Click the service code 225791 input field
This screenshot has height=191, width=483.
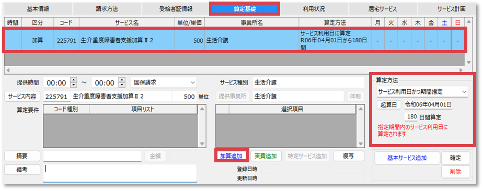pos(57,96)
